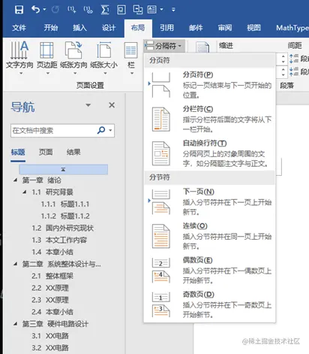Click the jump-to-top bar in heading list

click(64, 169)
